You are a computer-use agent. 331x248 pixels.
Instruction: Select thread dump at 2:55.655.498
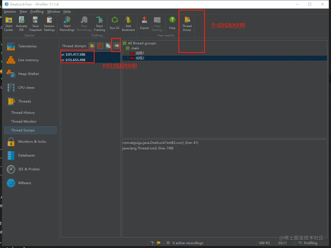90,60
